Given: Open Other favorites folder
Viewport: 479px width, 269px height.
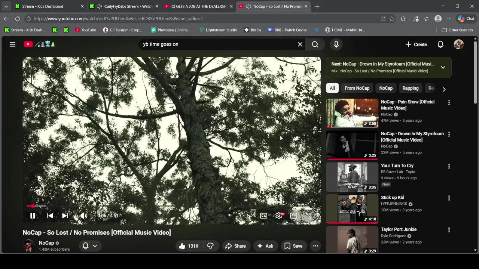Looking at the screenshot, I should tap(457, 30).
